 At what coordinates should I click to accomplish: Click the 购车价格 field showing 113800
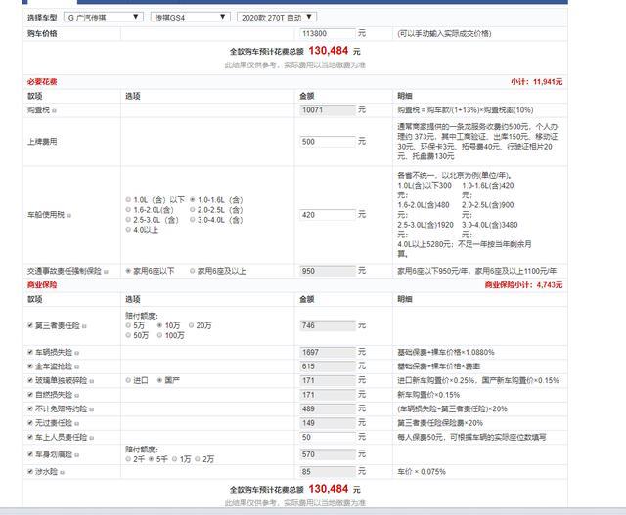click(328, 33)
